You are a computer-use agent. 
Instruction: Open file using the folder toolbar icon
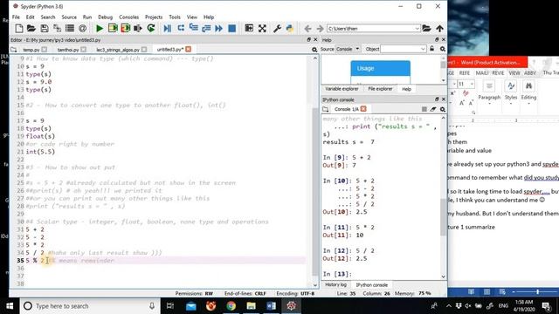pos(31,29)
